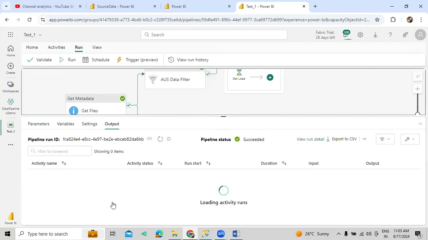Open Help question mark in header
The height and width of the screenshot is (240, 428).
point(390,35)
